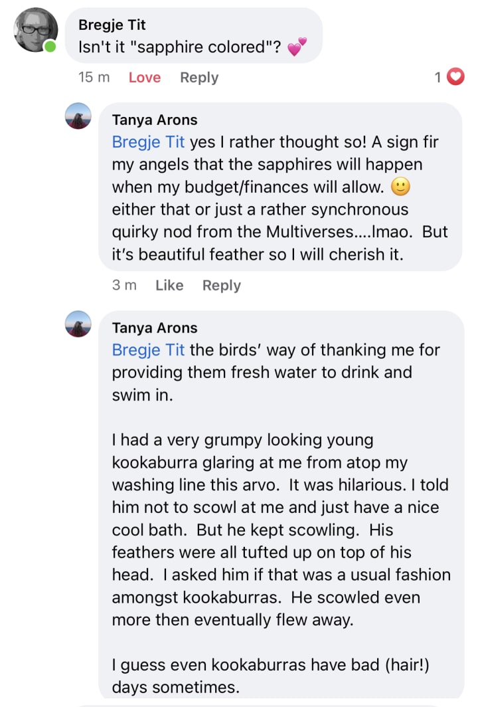Click the pink two-hearts emoji

(x=297, y=47)
